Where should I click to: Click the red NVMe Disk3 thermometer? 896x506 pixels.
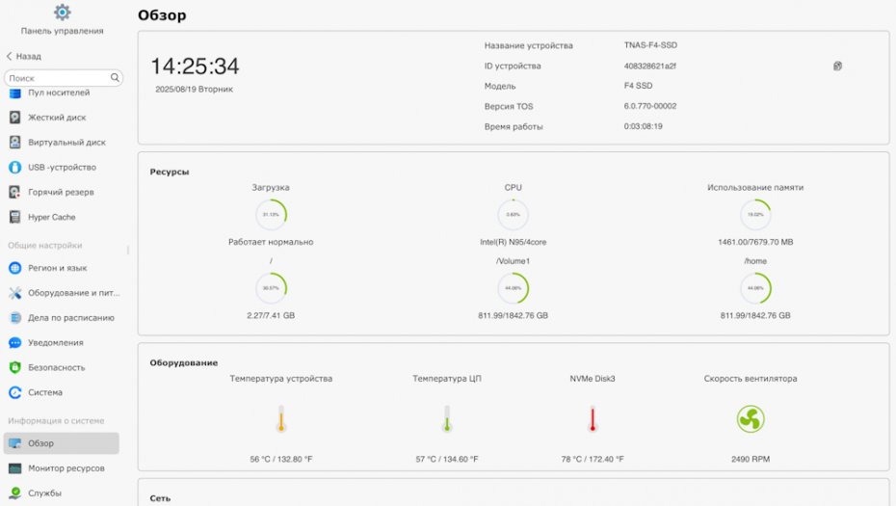coord(593,419)
